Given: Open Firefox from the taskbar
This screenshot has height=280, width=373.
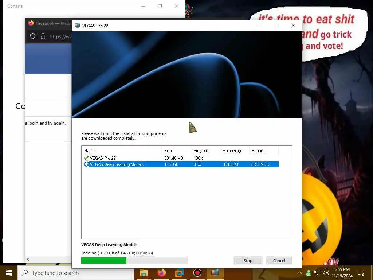Looking at the screenshot, I should pos(161,273).
